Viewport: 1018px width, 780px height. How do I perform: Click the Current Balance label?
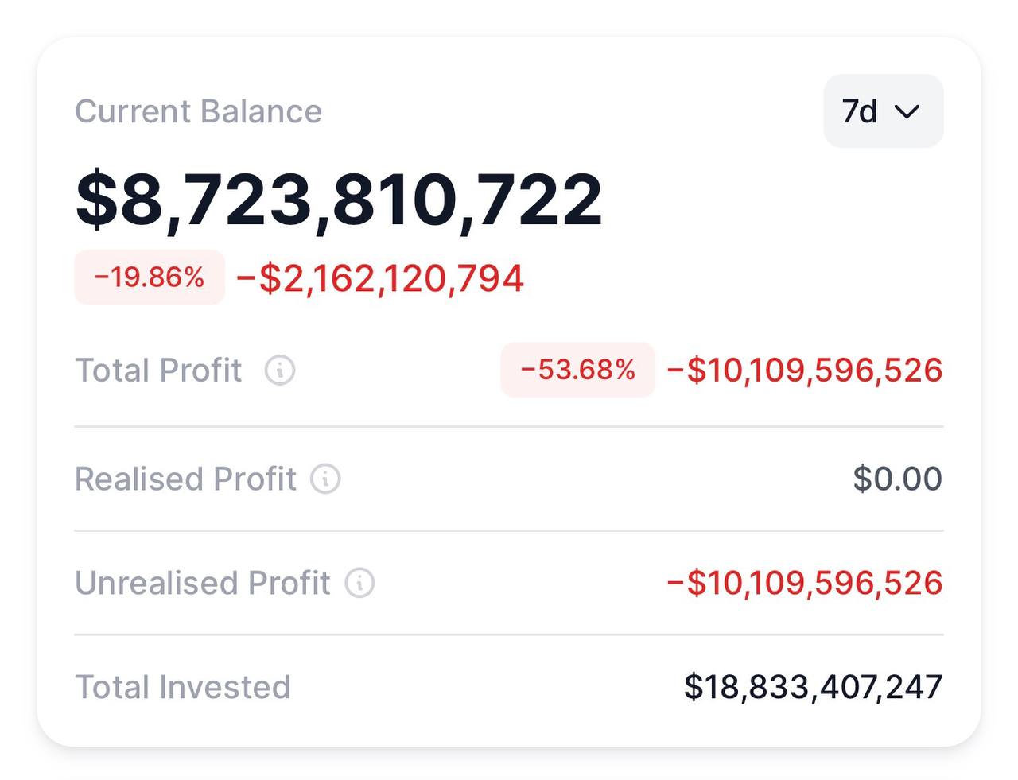point(199,111)
